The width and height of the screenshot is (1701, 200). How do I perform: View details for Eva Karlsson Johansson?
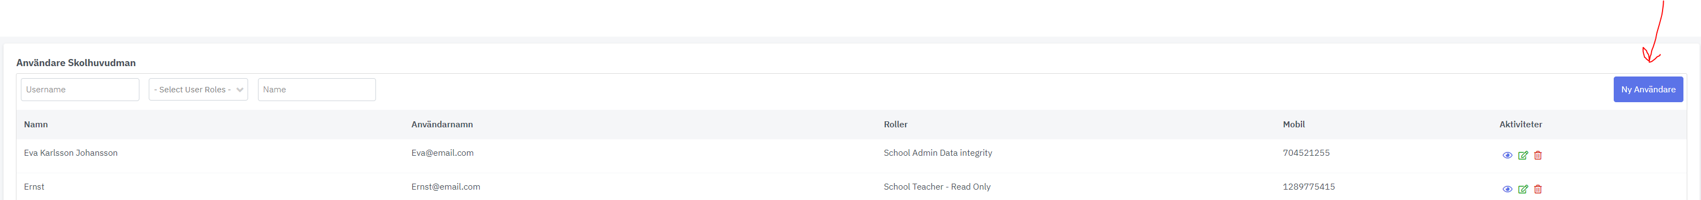click(1507, 155)
